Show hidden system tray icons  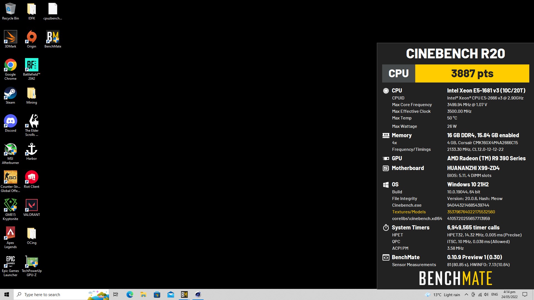466,294
